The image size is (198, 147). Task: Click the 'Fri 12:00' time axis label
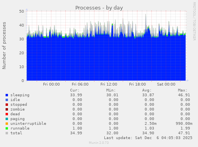pos(109,84)
